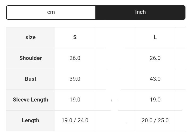Switch units to cm

pos(51,12)
